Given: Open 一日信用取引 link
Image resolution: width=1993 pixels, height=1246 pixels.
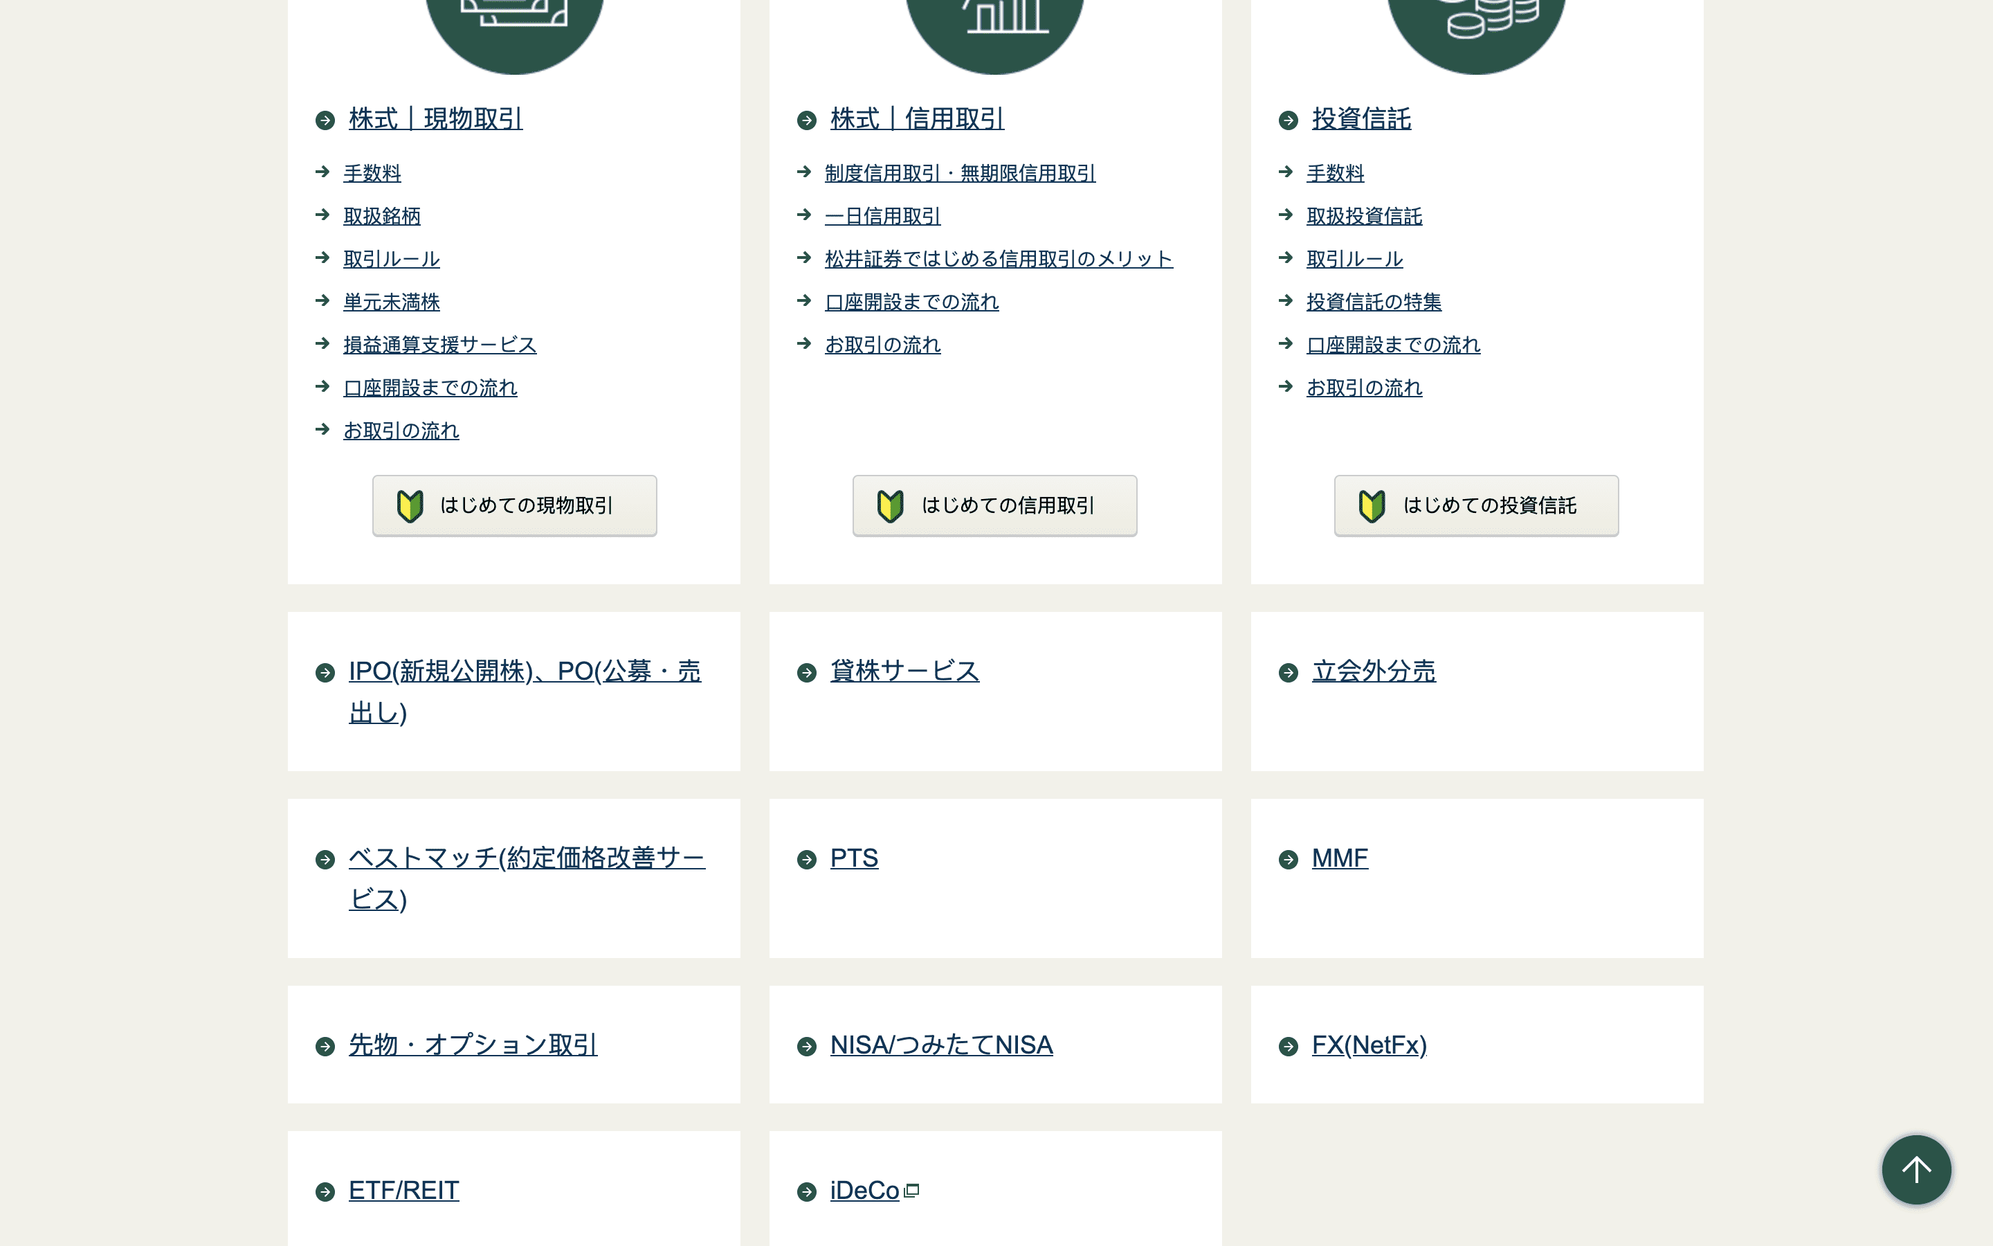Looking at the screenshot, I should 883,216.
